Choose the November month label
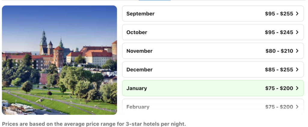308x127 pixels. click(x=139, y=51)
